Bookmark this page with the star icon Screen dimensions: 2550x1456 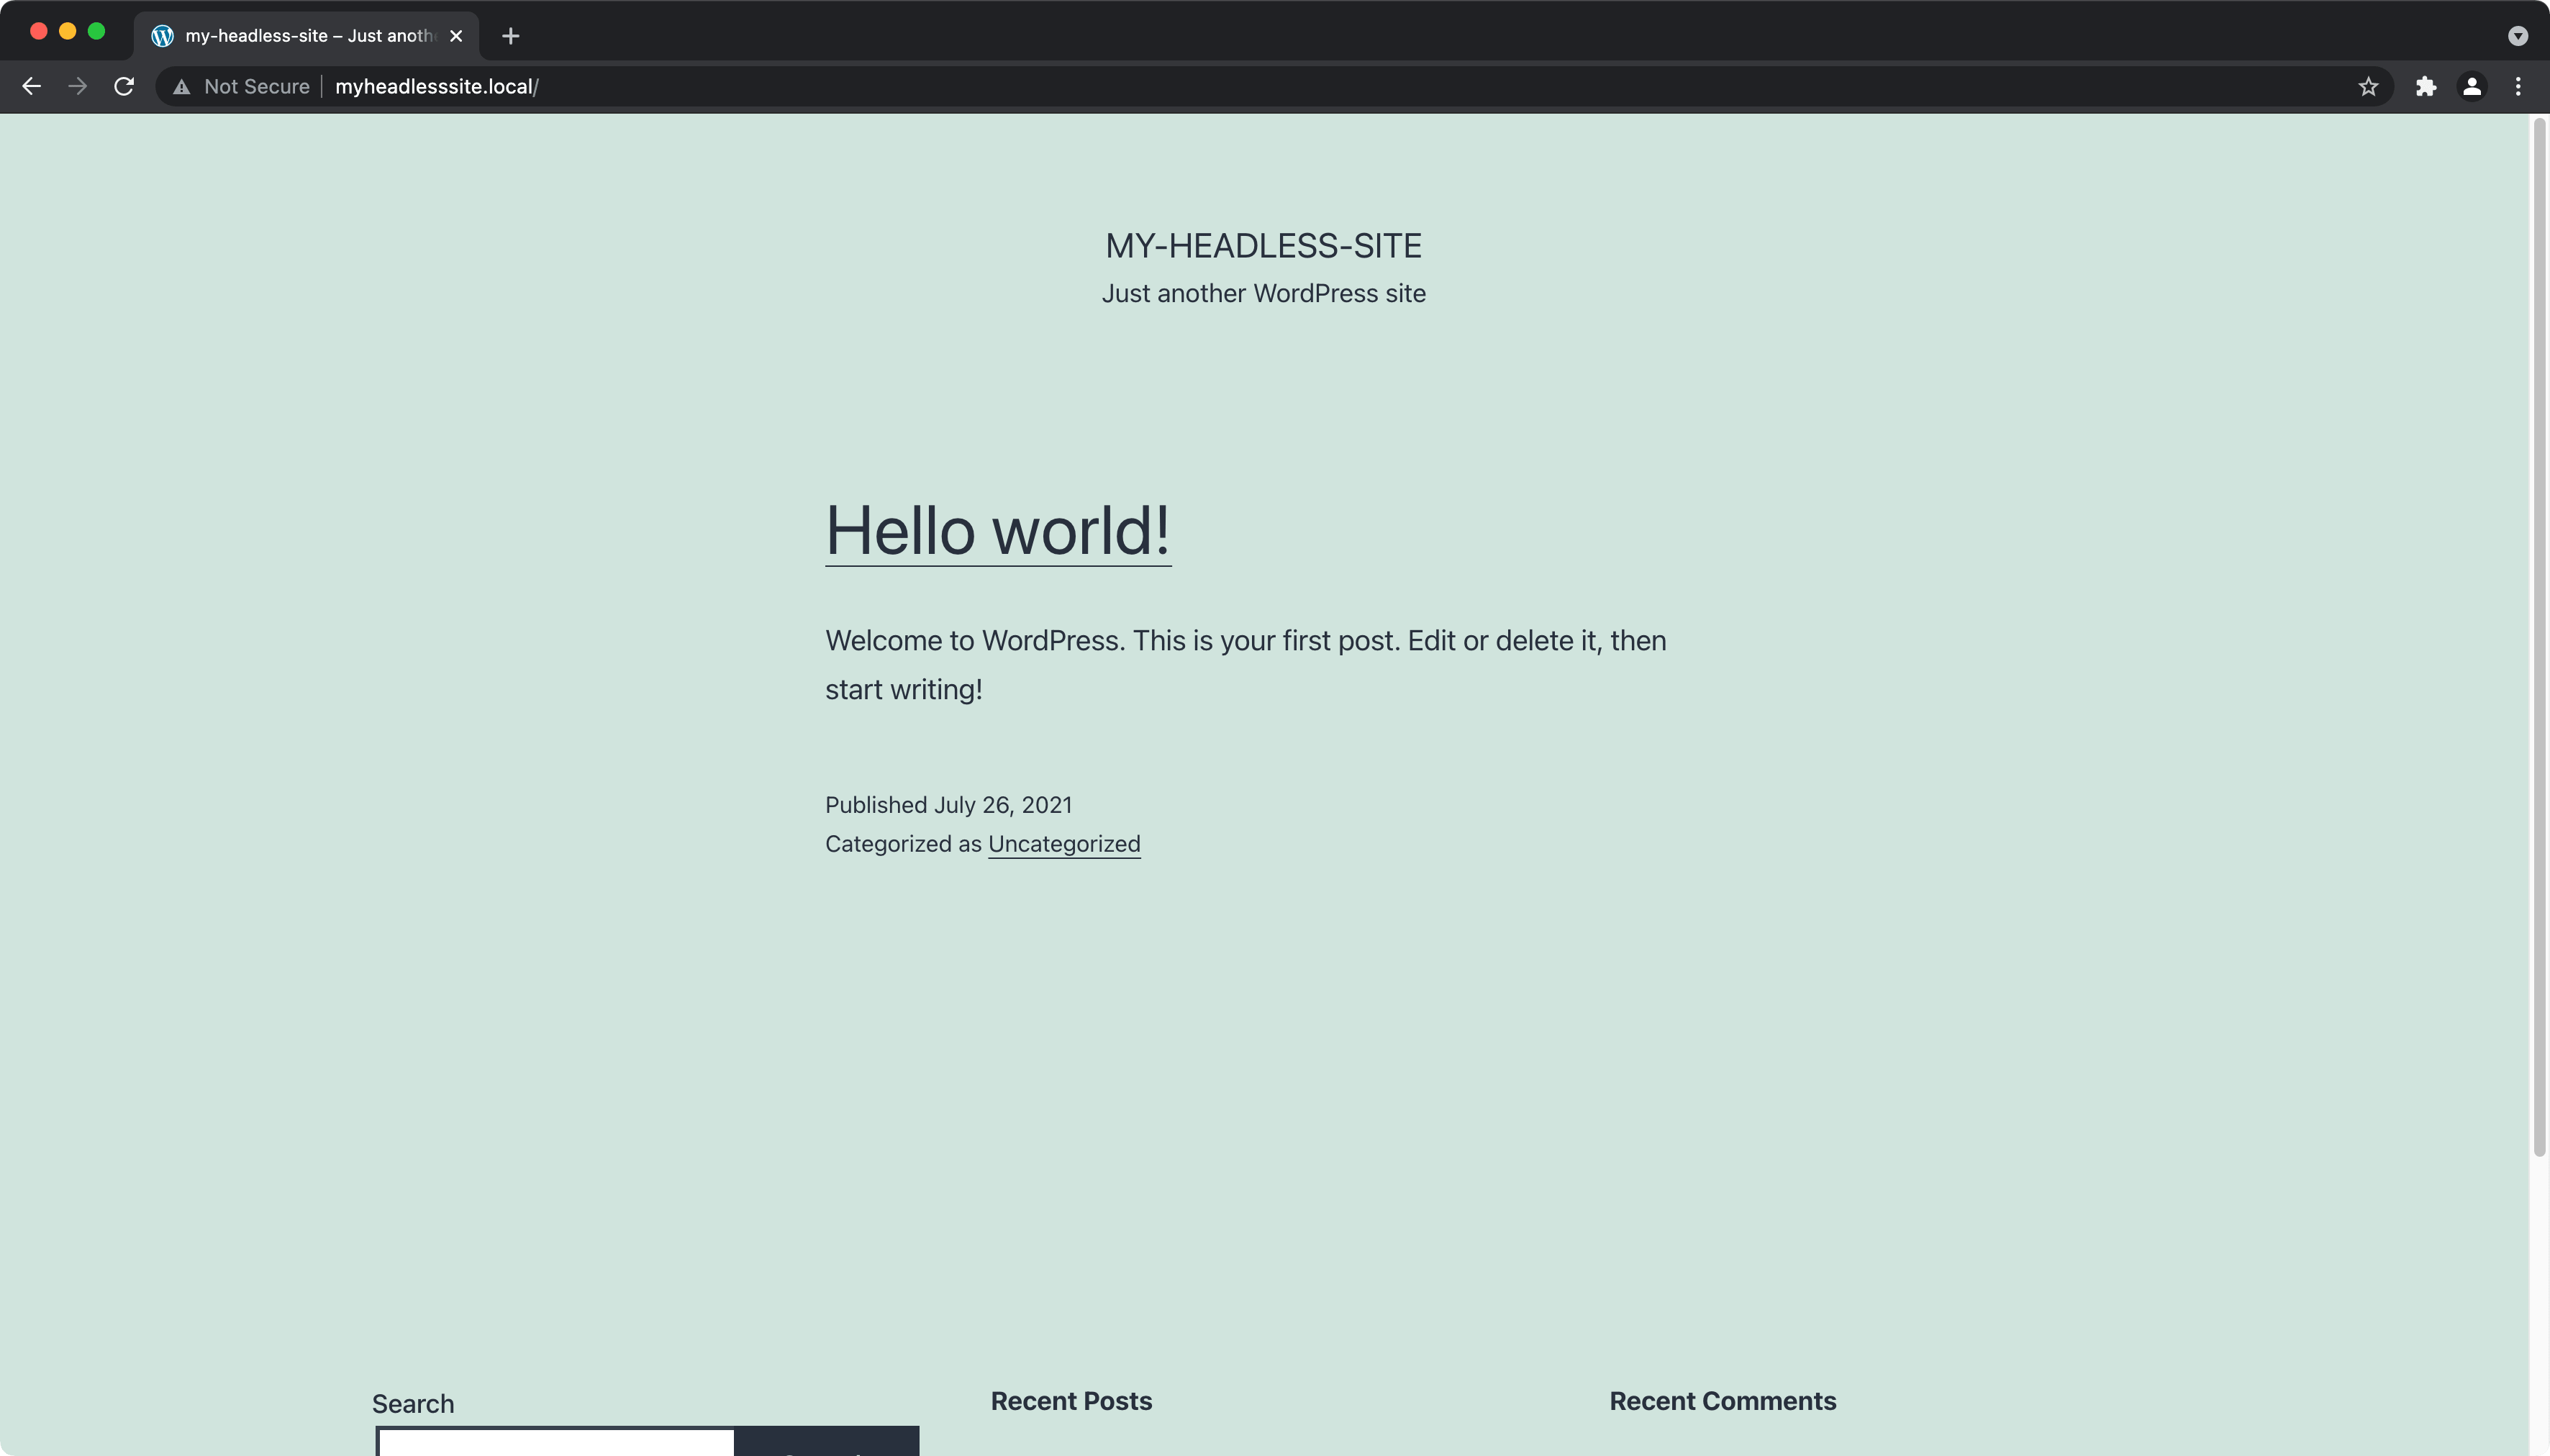pyautogui.click(x=2368, y=87)
